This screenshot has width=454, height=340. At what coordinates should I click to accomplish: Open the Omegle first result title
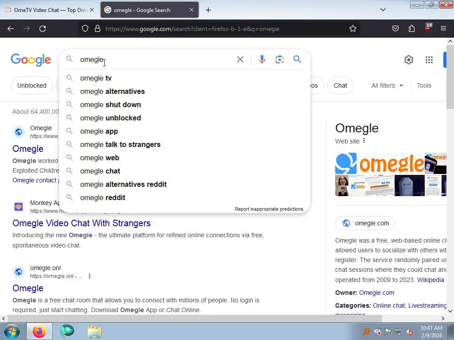coord(28,149)
